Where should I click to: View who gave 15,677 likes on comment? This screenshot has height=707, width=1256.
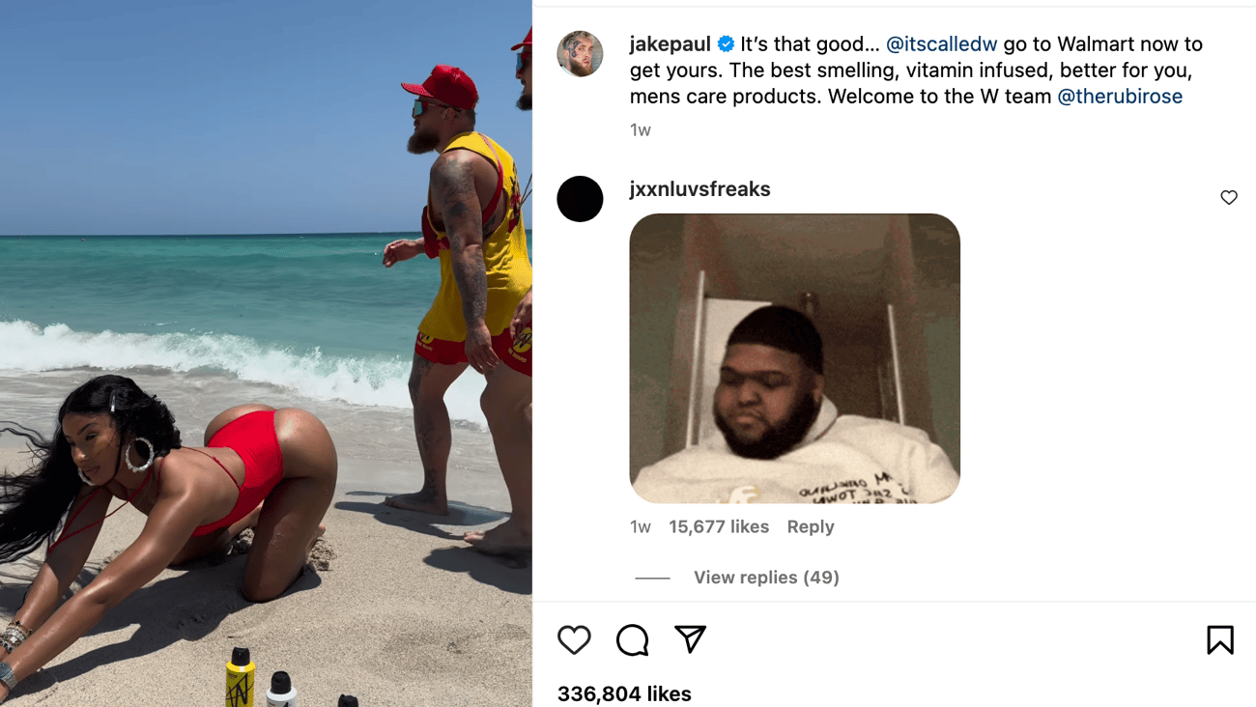coord(719,526)
